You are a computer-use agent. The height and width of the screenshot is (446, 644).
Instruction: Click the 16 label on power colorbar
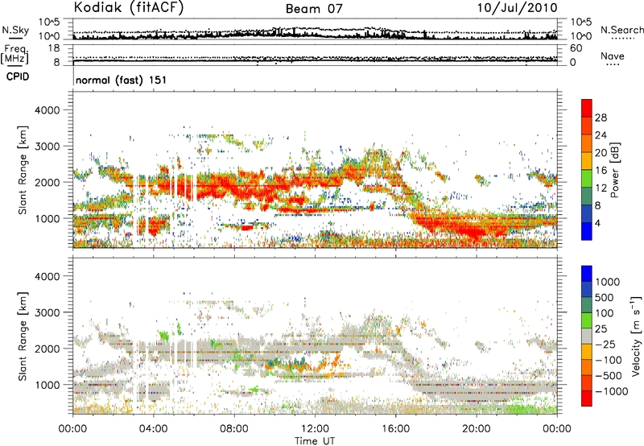601,171
